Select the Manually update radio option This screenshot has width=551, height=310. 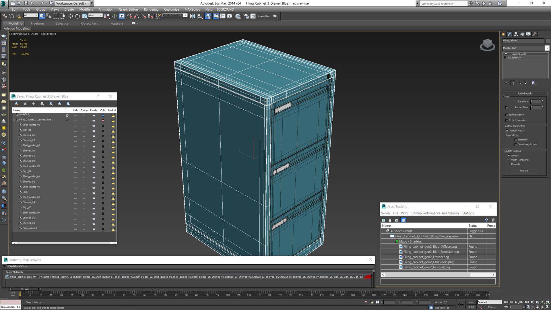click(509, 164)
